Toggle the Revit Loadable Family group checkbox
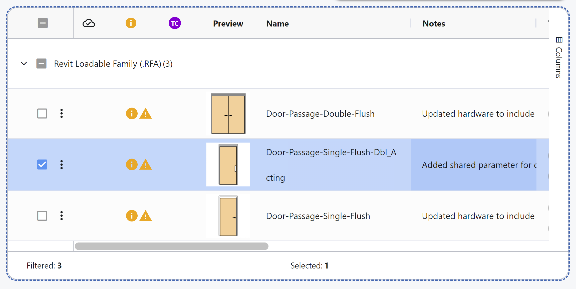576x289 pixels. tap(42, 63)
